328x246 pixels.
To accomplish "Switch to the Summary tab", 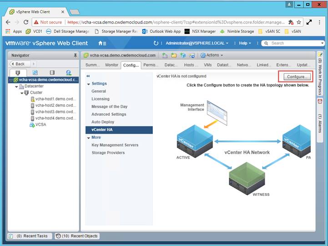I will (92, 65).
